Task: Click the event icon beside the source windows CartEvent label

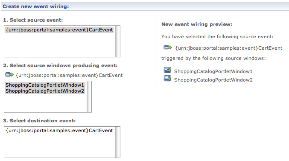Action: pos(9,75)
